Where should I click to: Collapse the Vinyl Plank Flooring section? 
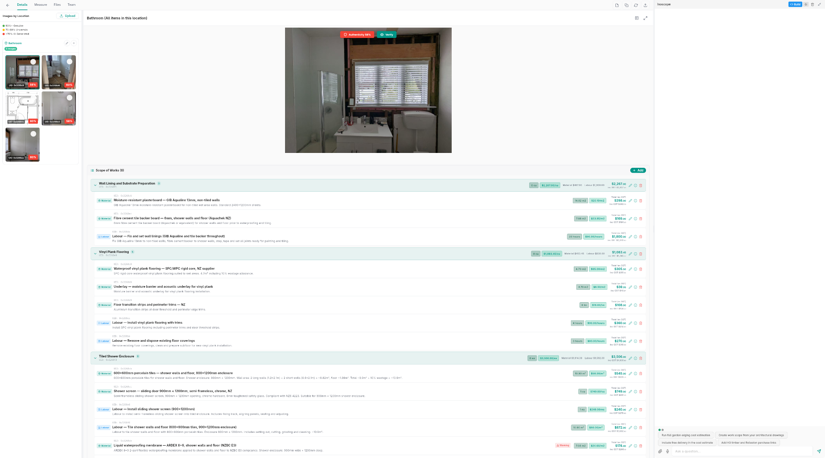pyautogui.click(x=95, y=254)
